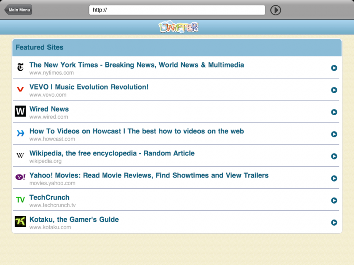This screenshot has height=265, width=354.
Task: Click the black Wired W favicon
Action: coord(20,111)
